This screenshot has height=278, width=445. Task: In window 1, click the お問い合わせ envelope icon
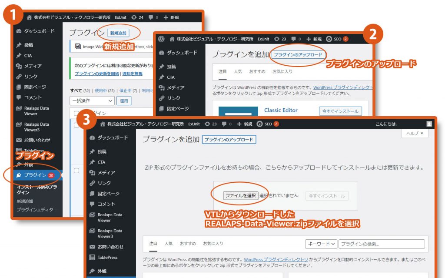pyautogui.click(x=19, y=140)
